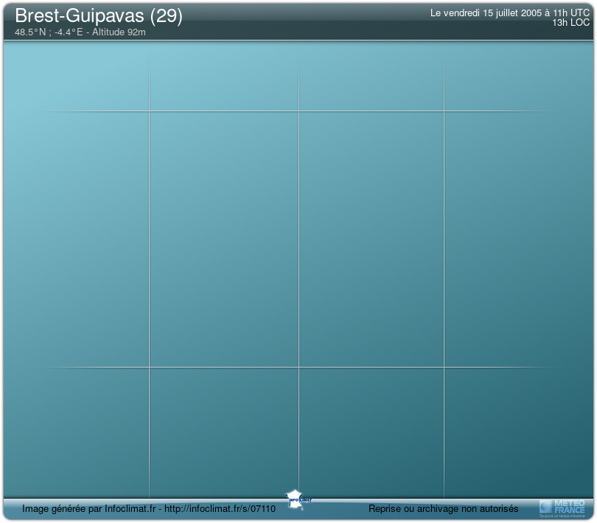
Task: Click the Météo France logo
Action: coord(562,508)
